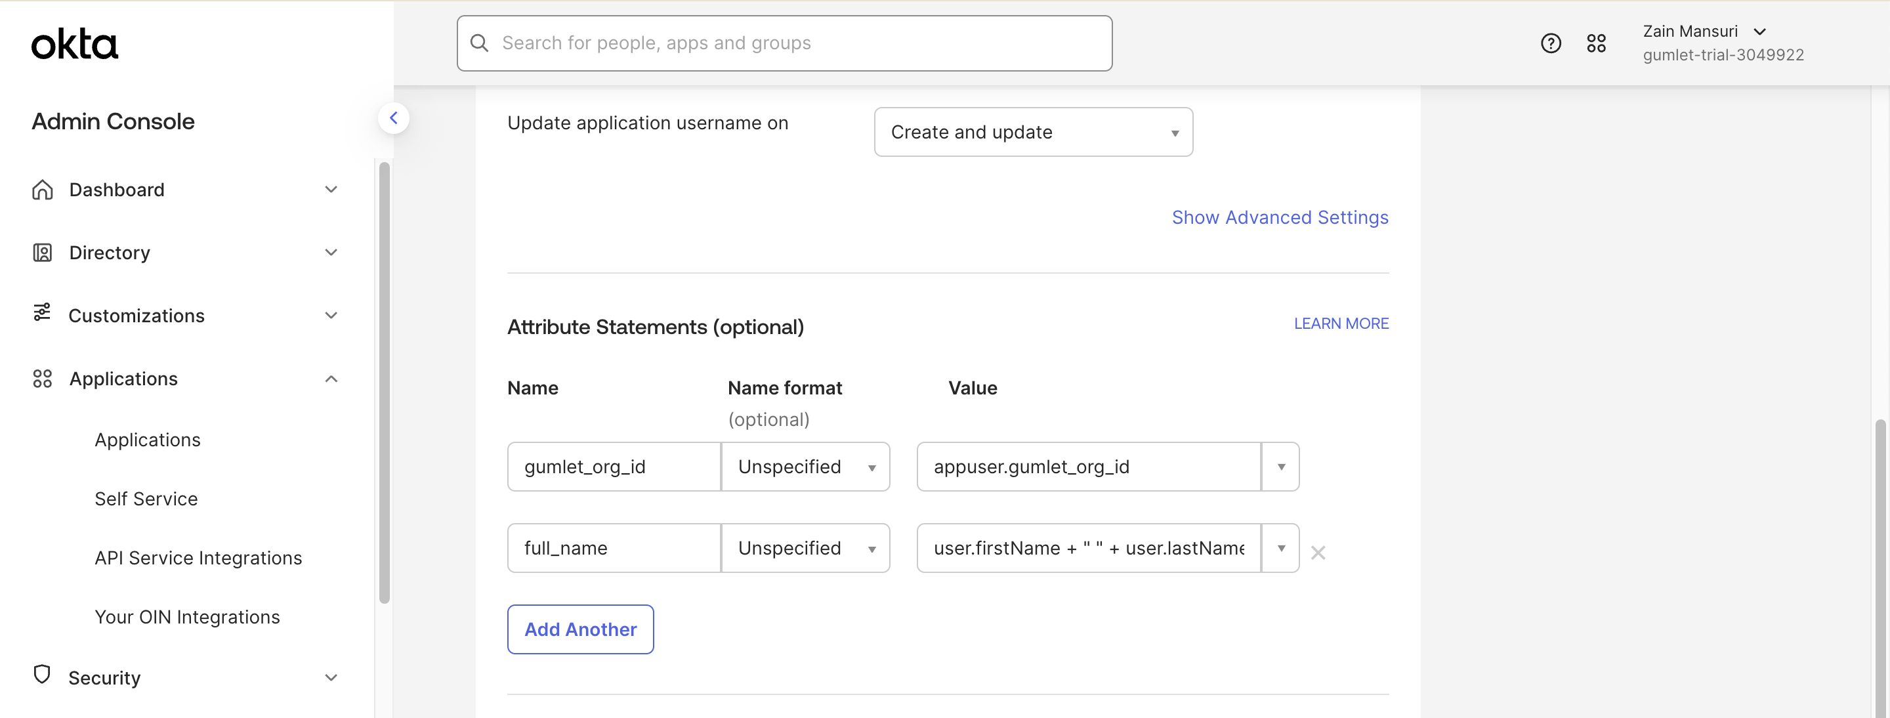Click the Okta logo
Image resolution: width=1890 pixels, height=718 pixels.
point(74,44)
